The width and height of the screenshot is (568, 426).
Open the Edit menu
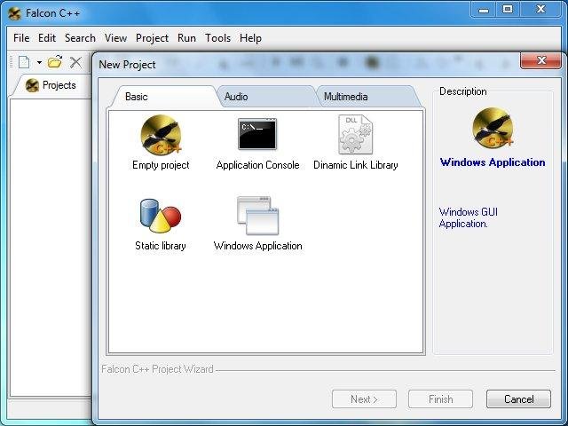(47, 38)
